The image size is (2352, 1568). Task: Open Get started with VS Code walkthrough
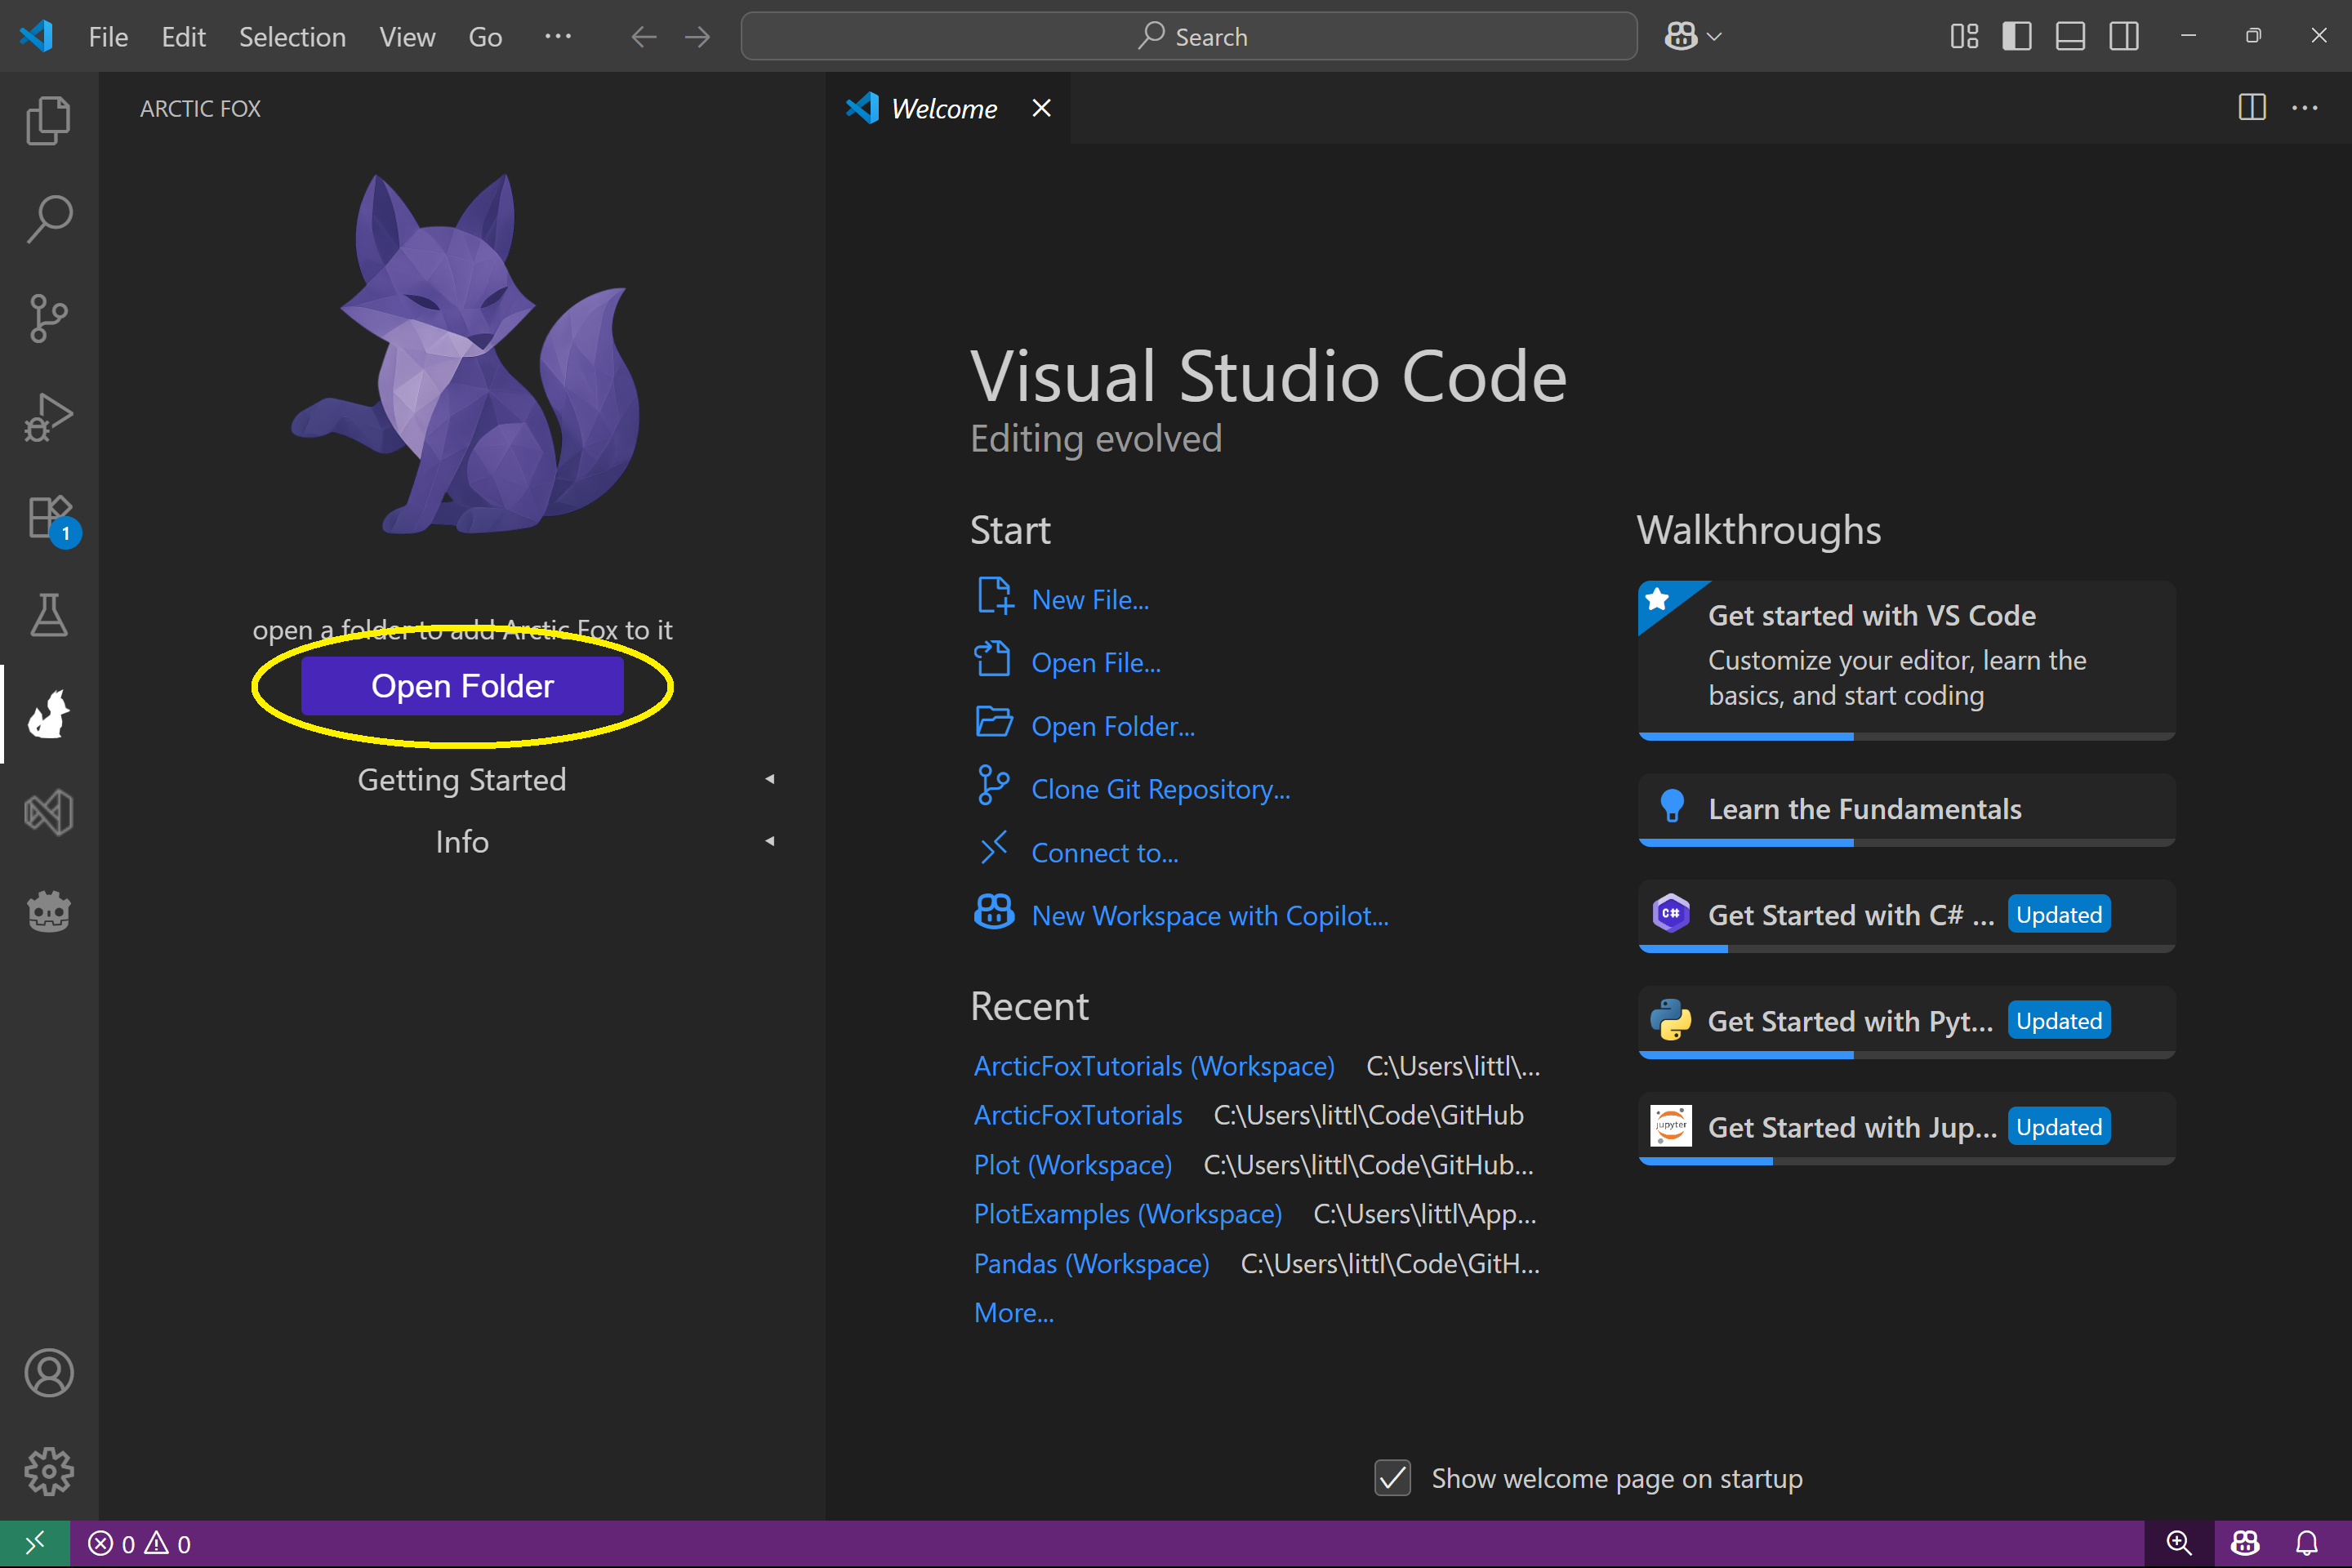click(x=1906, y=660)
